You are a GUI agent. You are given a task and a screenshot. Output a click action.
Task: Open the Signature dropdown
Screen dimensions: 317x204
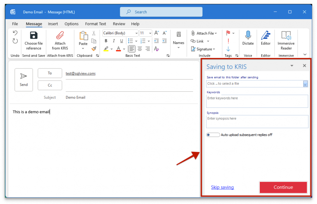click(x=204, y=49)
